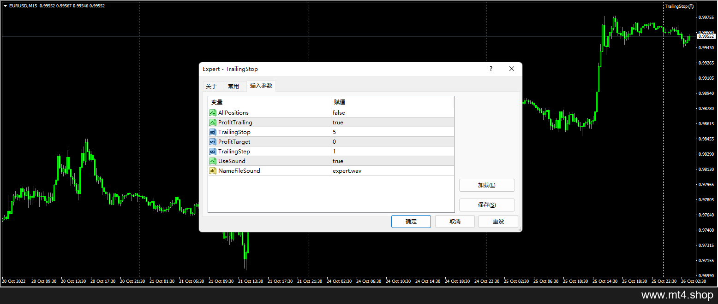Click the 加载(L) button
Viewport: 718px width, 304px height.
point(487,185)
